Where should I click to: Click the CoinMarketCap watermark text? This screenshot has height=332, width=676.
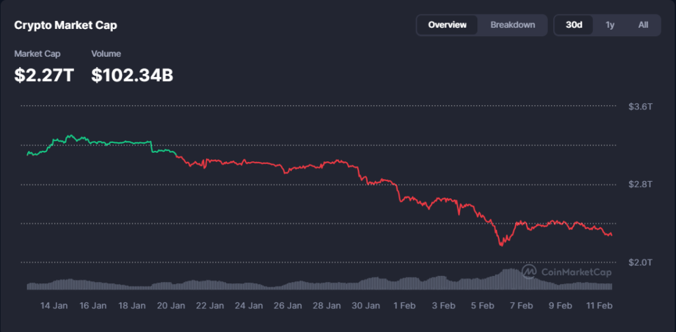576,272
